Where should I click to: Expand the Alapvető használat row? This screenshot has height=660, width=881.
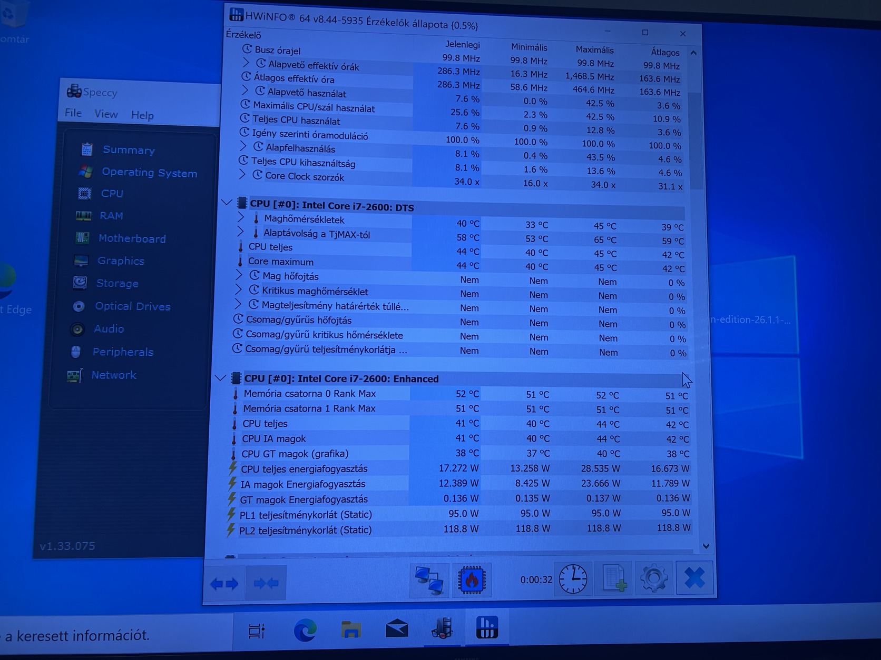245,91
